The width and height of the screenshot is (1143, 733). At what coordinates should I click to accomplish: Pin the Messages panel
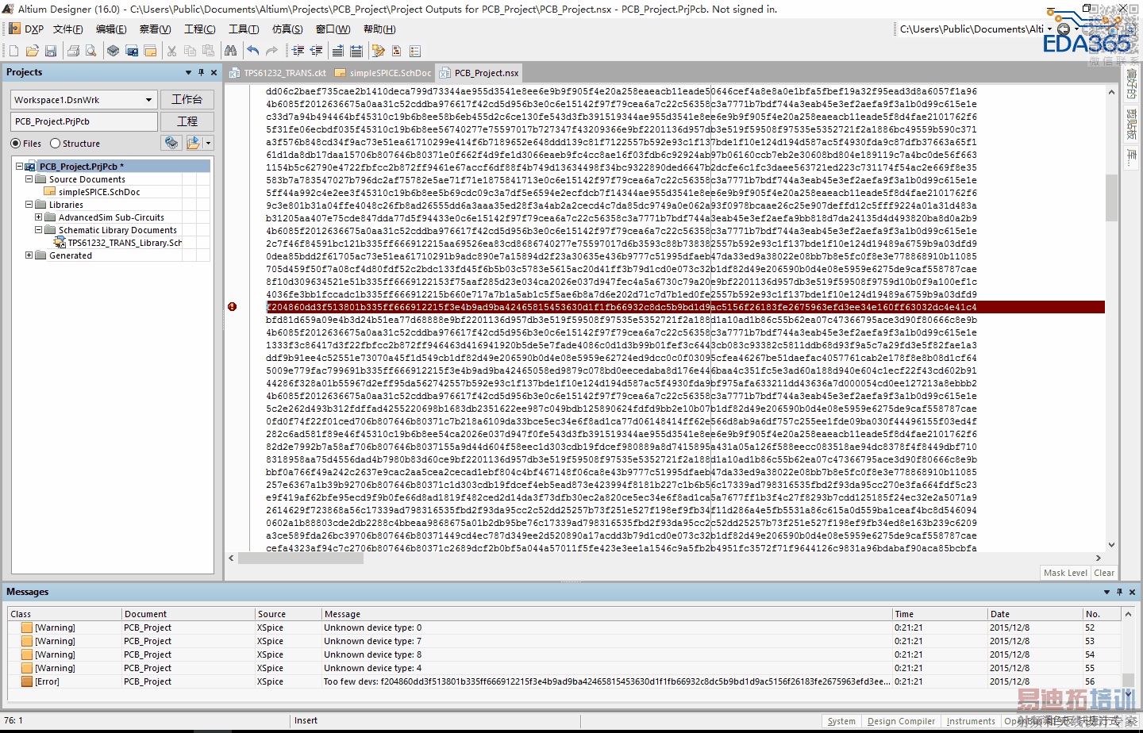coord(1119,592)
